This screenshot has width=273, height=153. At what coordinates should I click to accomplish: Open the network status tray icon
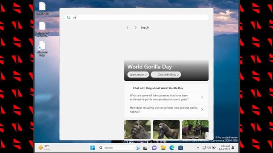(x=204, y=147)
